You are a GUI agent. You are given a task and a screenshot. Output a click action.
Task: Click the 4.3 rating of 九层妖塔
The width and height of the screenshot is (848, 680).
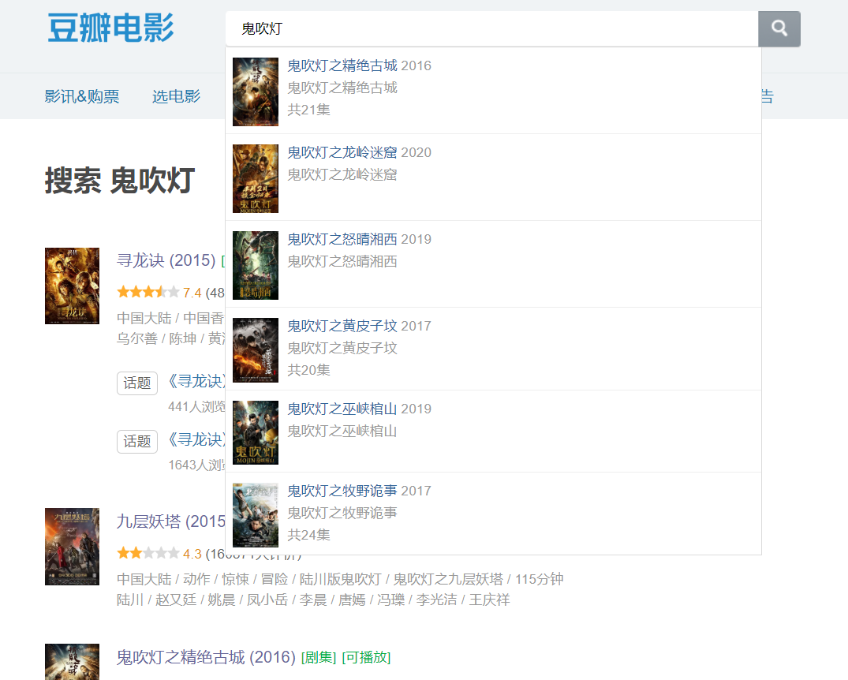192,554
